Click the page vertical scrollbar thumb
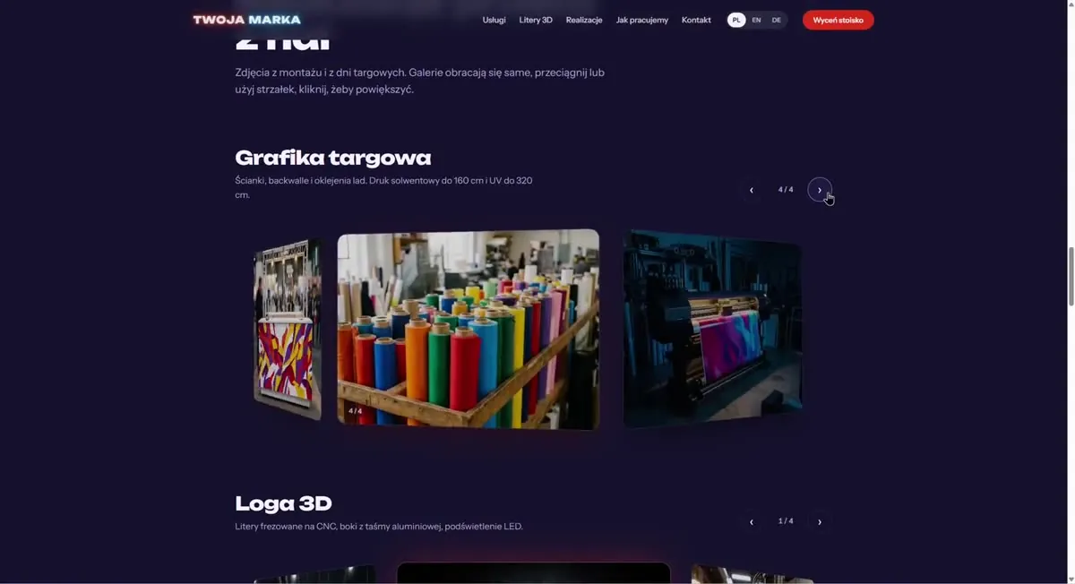The width and height of the screenshot is (1075, 584). click(x=1070, y=277)
